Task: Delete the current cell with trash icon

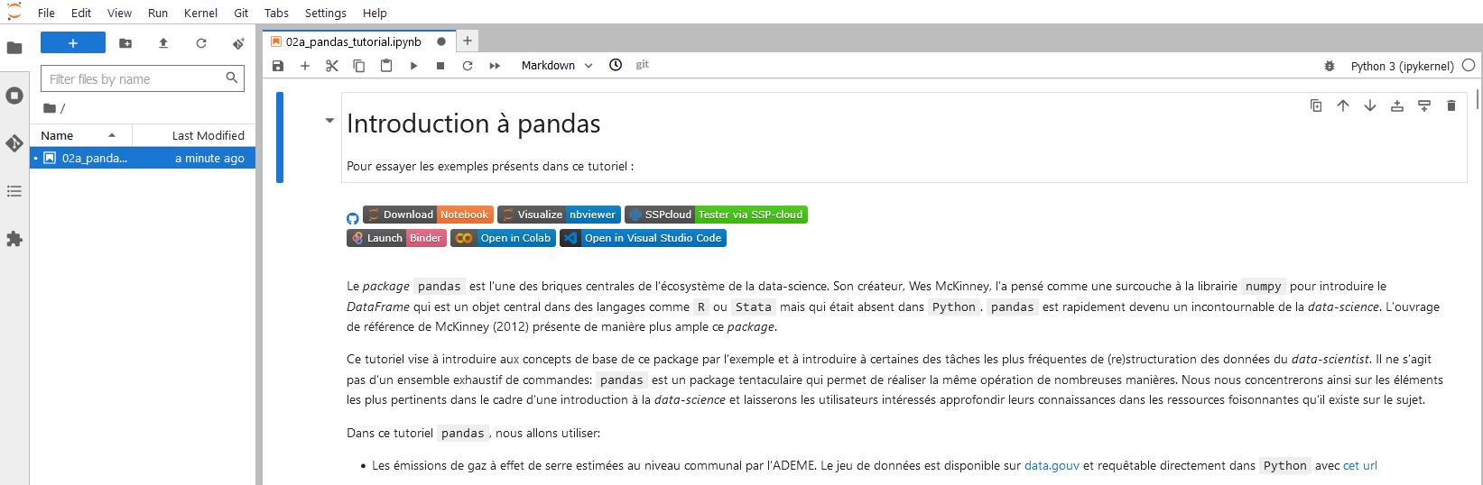Action: pyautogui.click(x=1451, y=105)
